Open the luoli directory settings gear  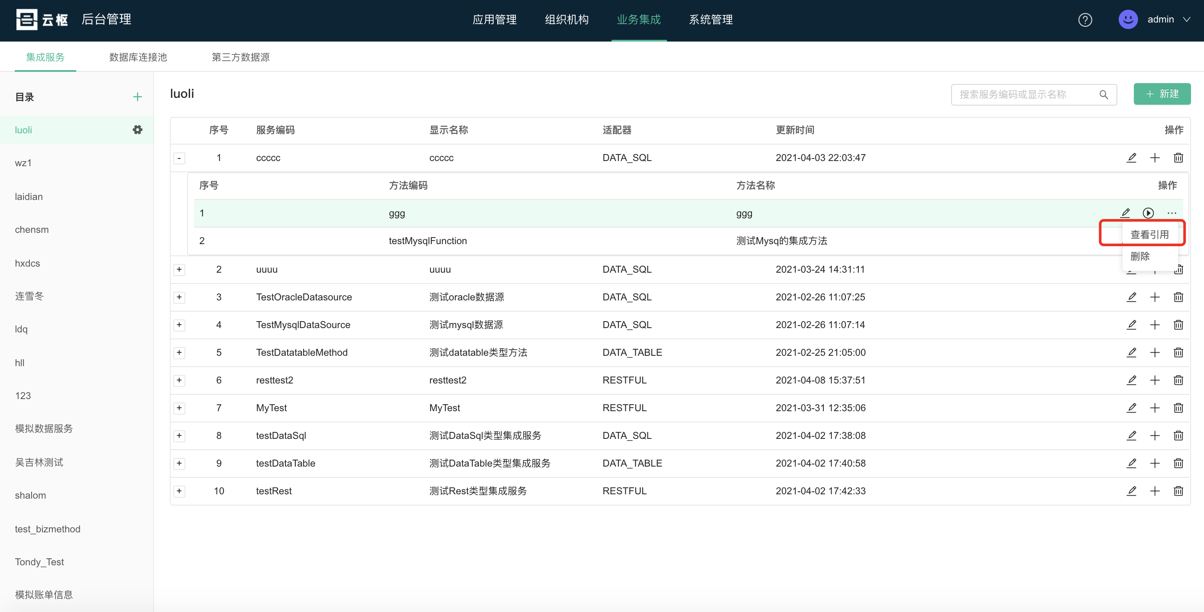pyautogui.click(x=137, y=130)
